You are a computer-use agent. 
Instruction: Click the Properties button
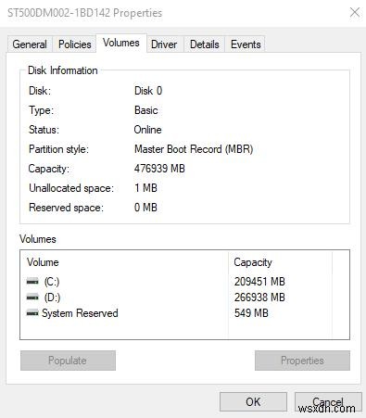click(302, 361)
